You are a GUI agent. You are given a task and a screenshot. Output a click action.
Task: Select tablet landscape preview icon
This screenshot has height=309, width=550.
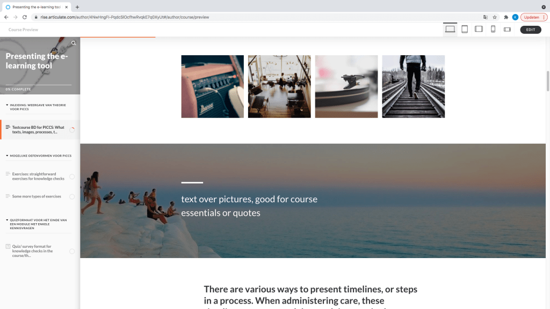pyautogui.click(x=479, y=29)
